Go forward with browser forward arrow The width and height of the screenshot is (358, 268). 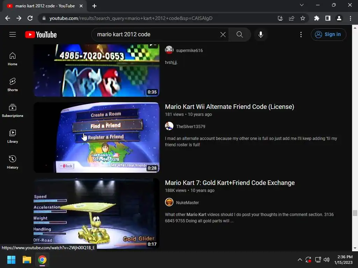[19, 18]
